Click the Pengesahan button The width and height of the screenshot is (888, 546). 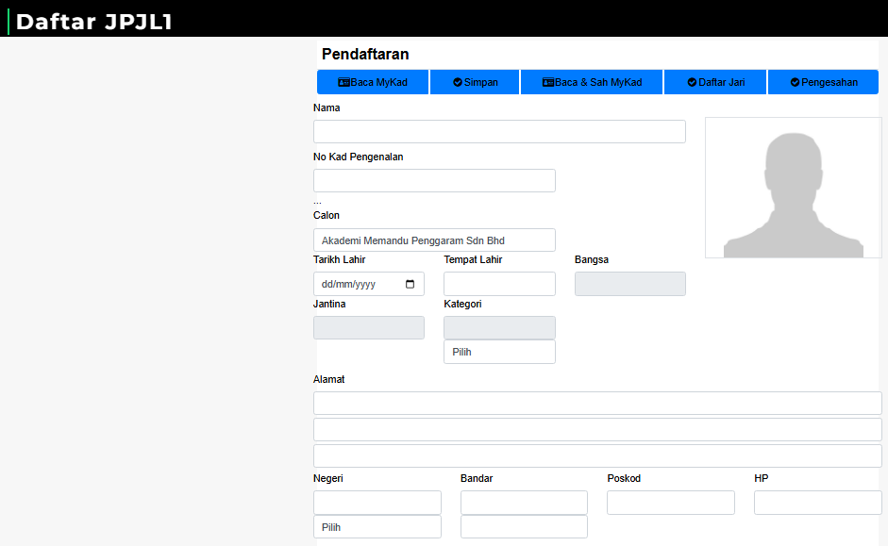[824, 82]
